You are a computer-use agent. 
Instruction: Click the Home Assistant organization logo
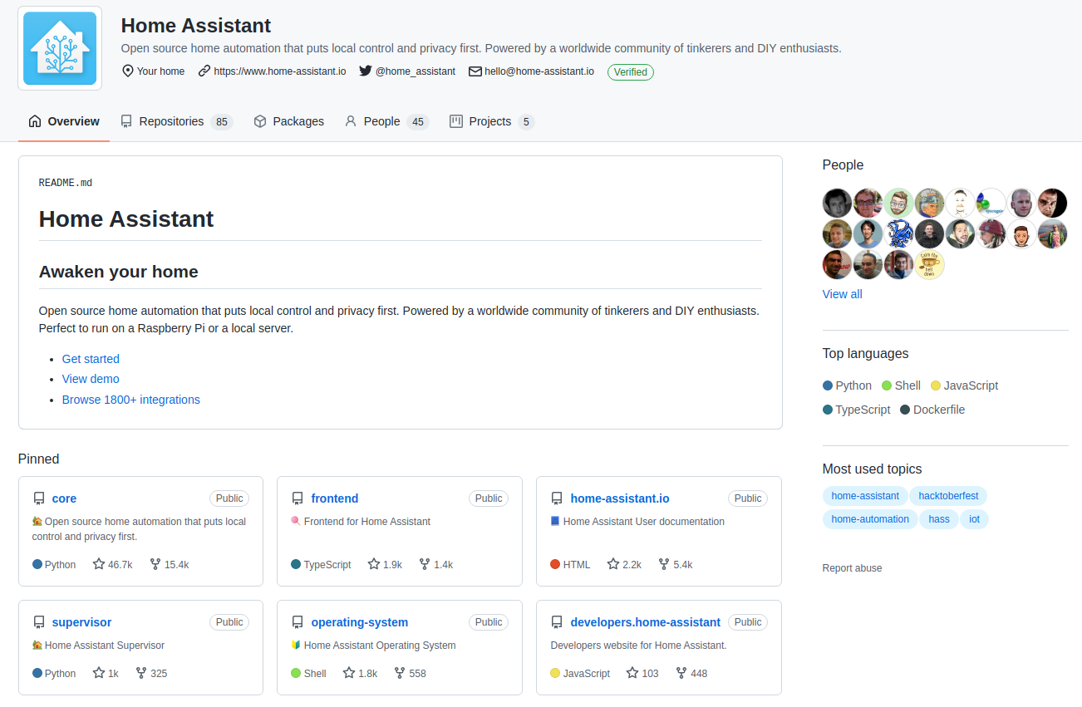(x=60, y=48)
